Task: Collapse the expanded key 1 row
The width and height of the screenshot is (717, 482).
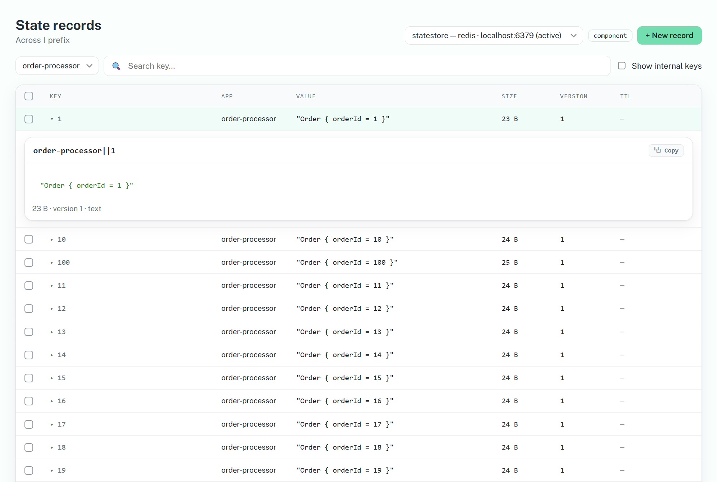Action: tap(52, 119)
